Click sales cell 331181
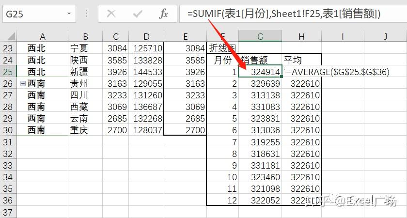407x218 pixels. pos(260,165)
